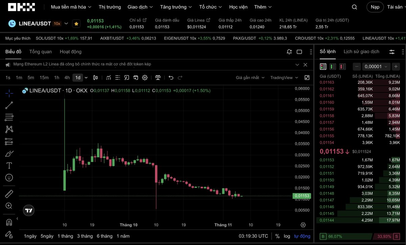Open the Lịch sử giao dịch tab
Viewport: 406px width, 245px height.
pos(361,52)
